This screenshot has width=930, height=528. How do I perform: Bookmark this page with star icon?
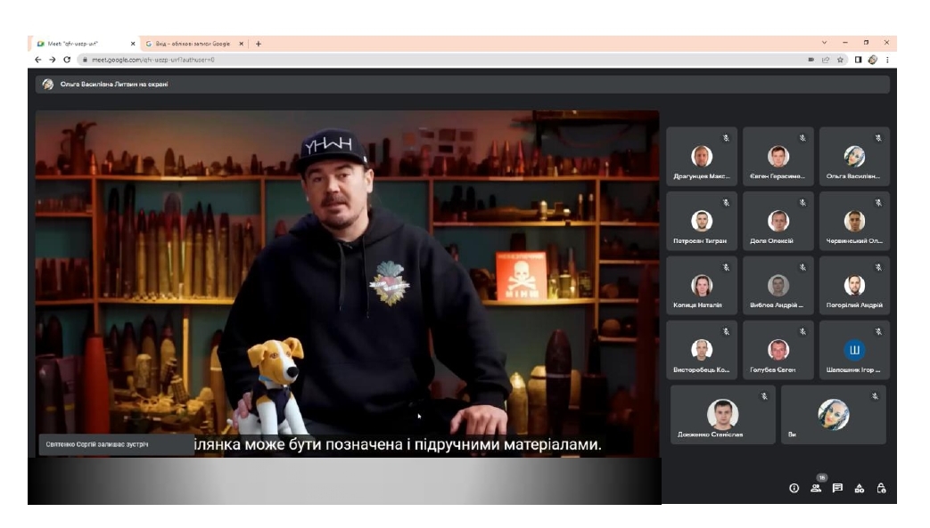(841, 60)
